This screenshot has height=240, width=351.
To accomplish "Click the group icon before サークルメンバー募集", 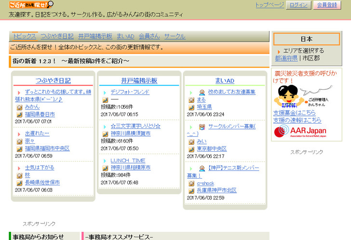I will [202, 127].
